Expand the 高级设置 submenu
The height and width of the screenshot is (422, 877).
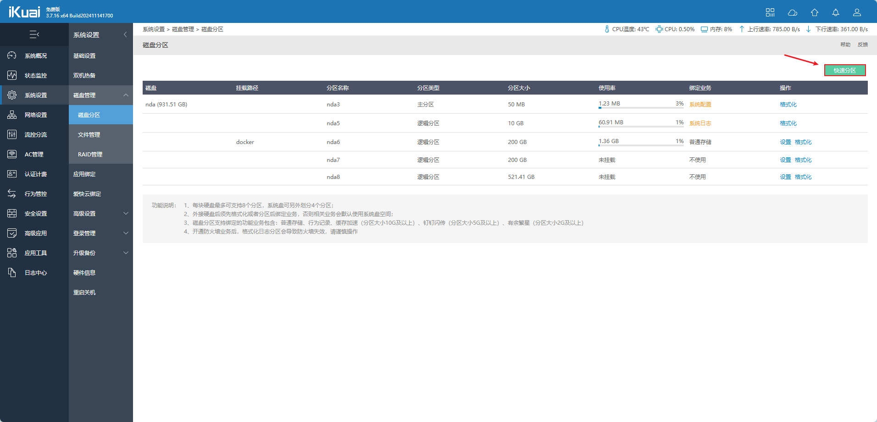(x=126, y=213)
